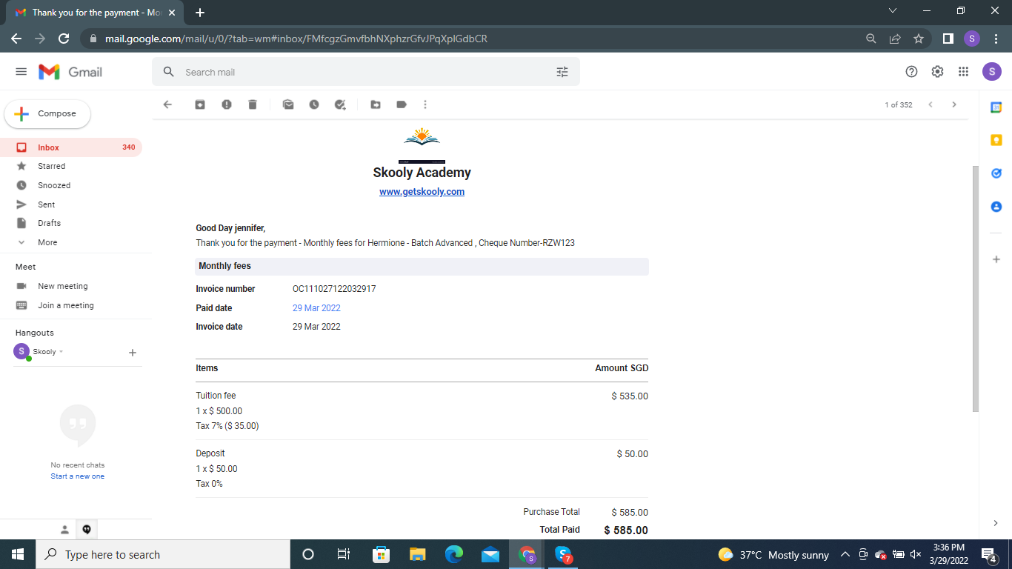
Task: Open Google Keep side panel
Action: (996, 140)
